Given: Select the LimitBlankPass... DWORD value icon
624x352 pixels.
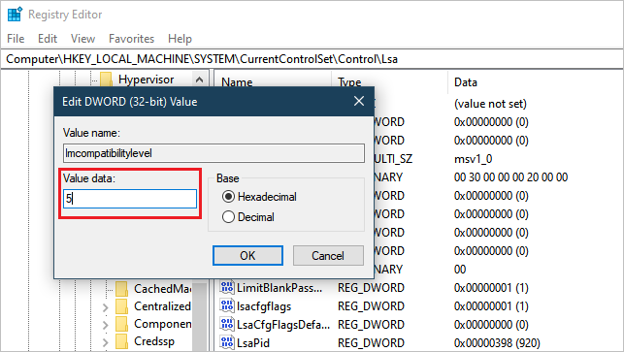Looking at the screenshot, I should tap(227, 288).
